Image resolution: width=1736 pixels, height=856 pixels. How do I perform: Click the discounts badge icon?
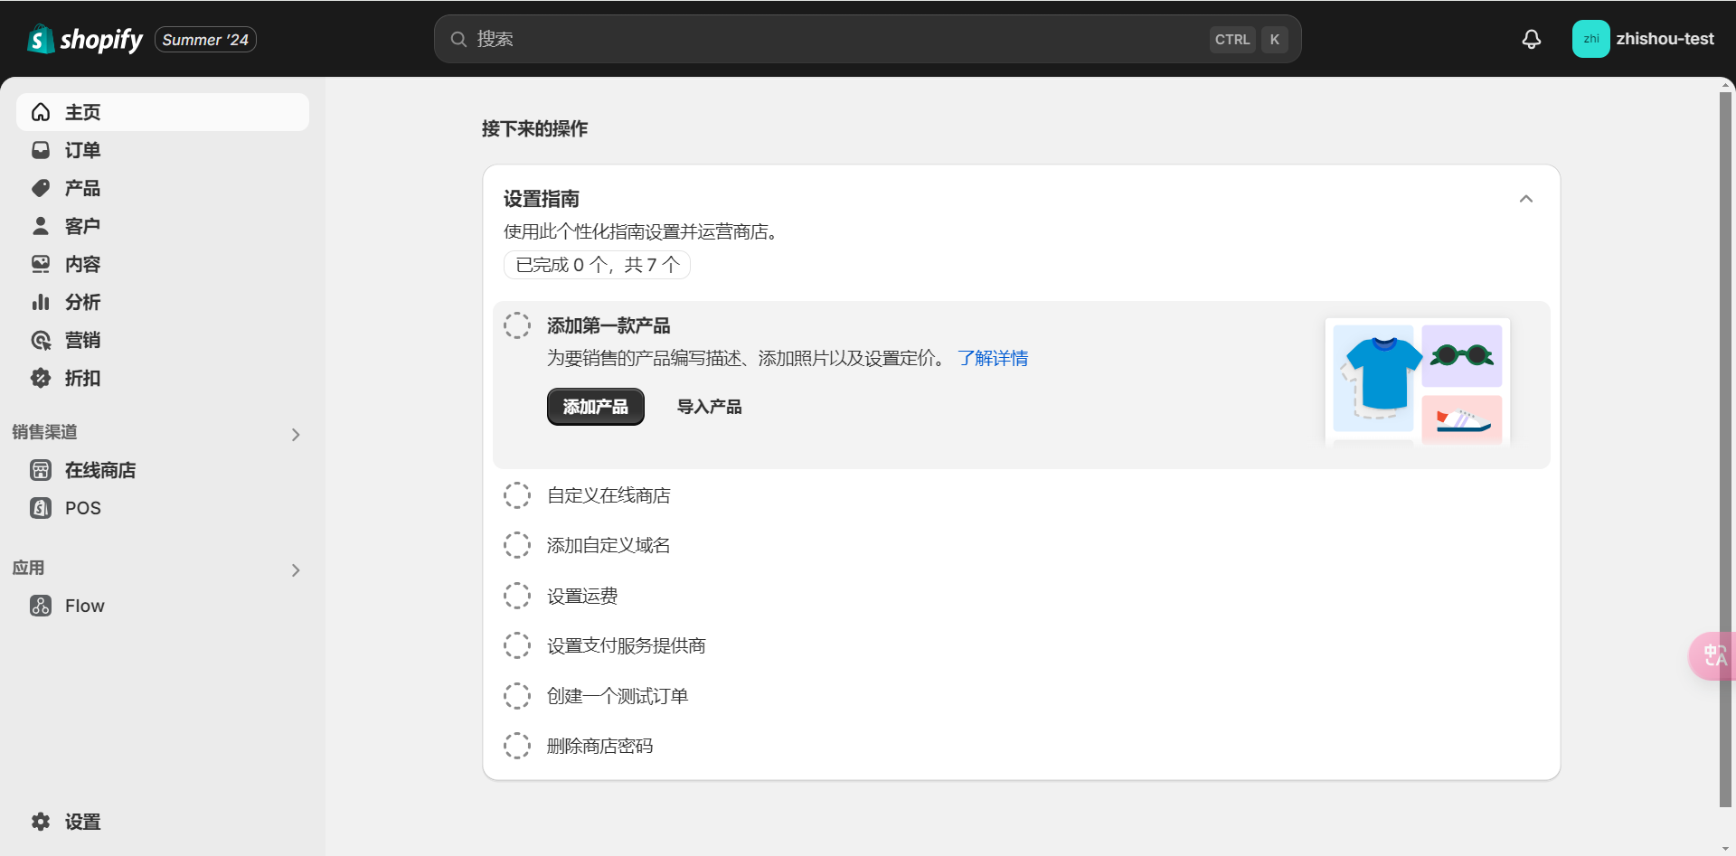coord(41,378)
